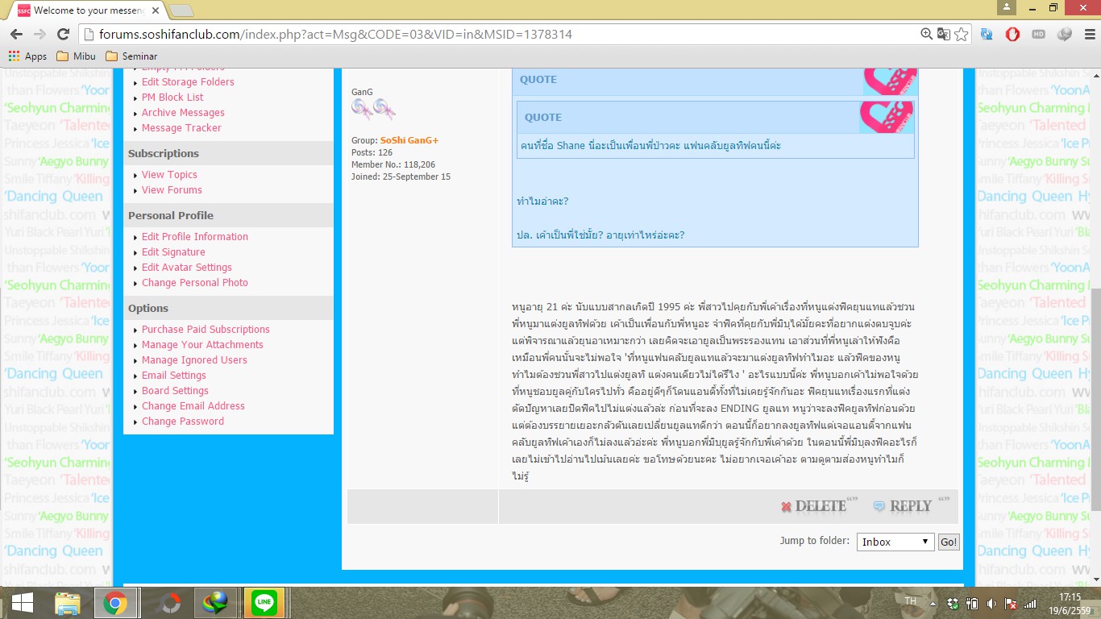Switch the TH input language indicator
1101x619 pixels.
click(x=911, y=601)
